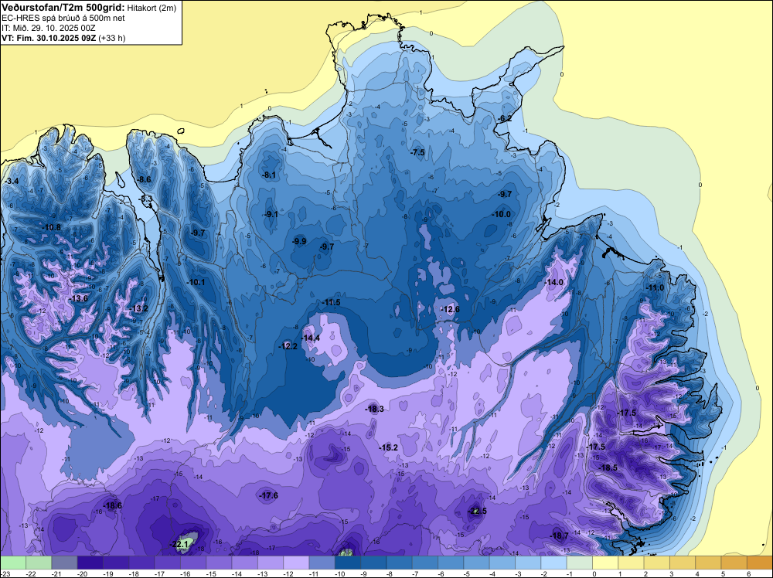Click the 'Hitakort (2m)' subtitle text
Screen dimensions: 773x578
152,8
